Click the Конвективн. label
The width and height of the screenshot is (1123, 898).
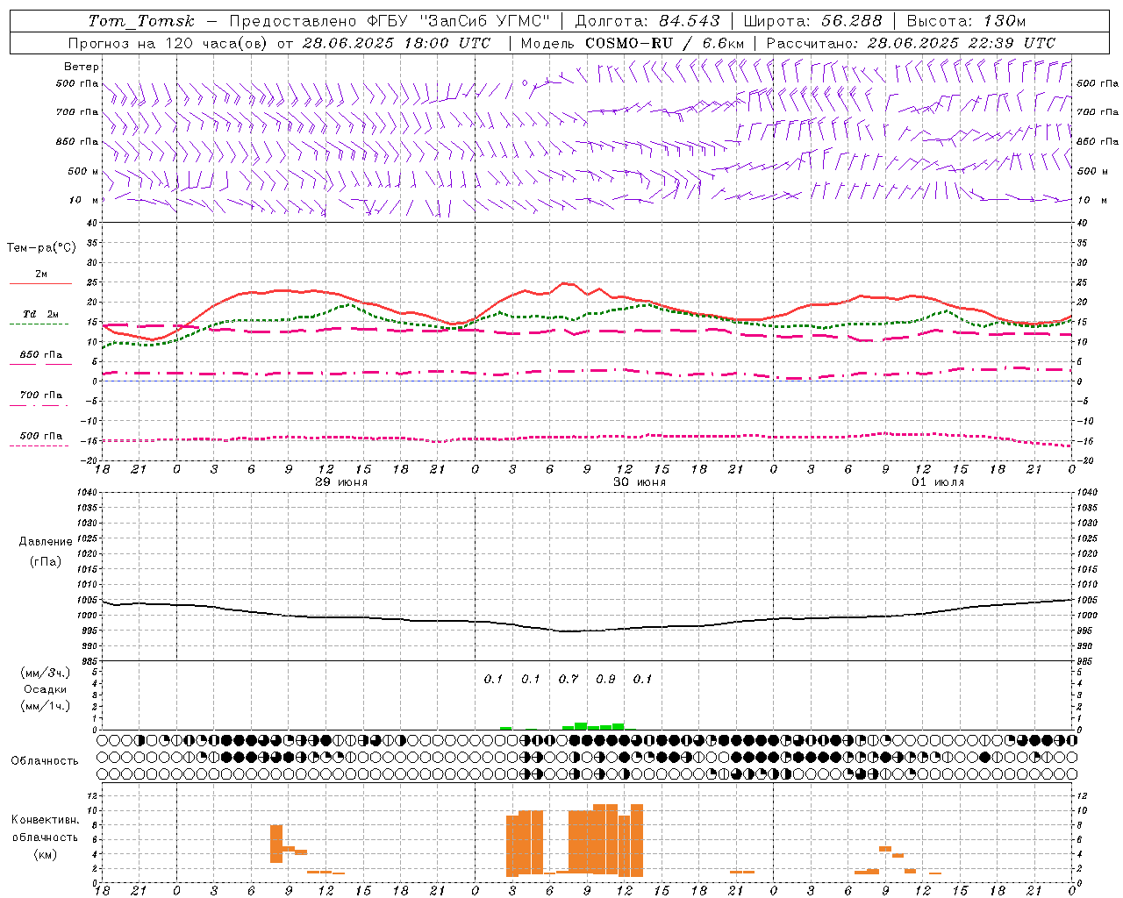(46, 820)
